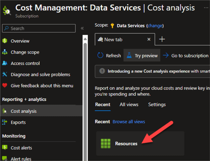Viewport: 210px width, 161px height.
Task: Open Alert rules in sidebar
Action: click(21, 159)
